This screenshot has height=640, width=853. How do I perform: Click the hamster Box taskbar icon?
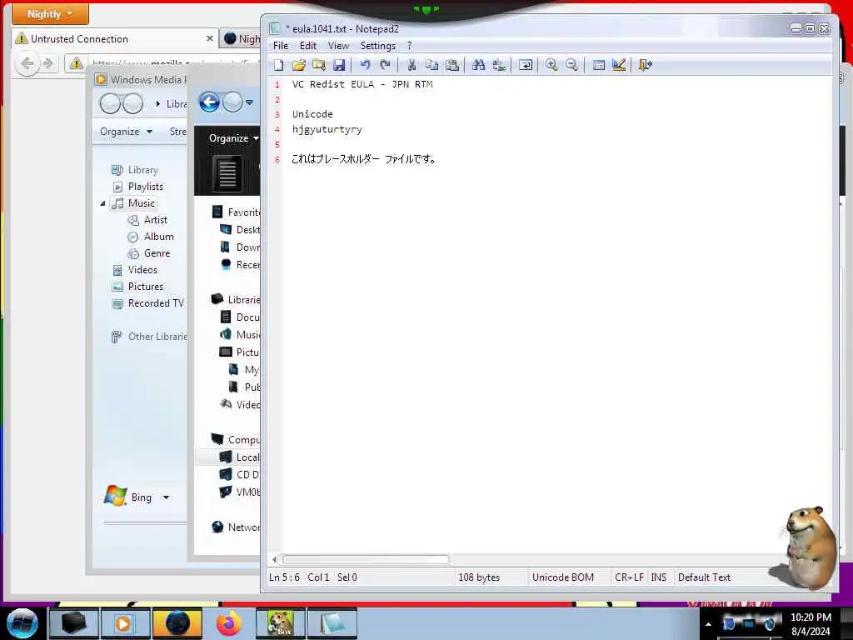click(x=280, y=623)
